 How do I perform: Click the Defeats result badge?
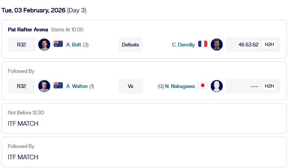[x=131, y=45]
